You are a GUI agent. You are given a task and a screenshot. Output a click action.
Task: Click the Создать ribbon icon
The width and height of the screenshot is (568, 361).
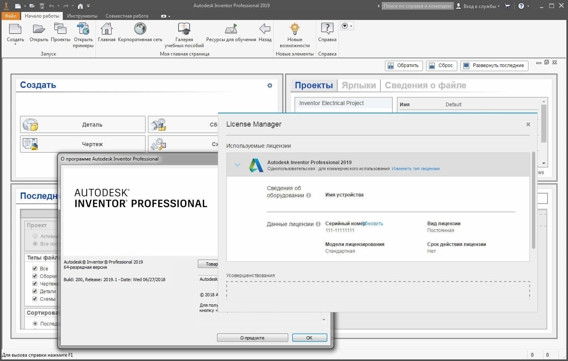[x=15, y=29]
